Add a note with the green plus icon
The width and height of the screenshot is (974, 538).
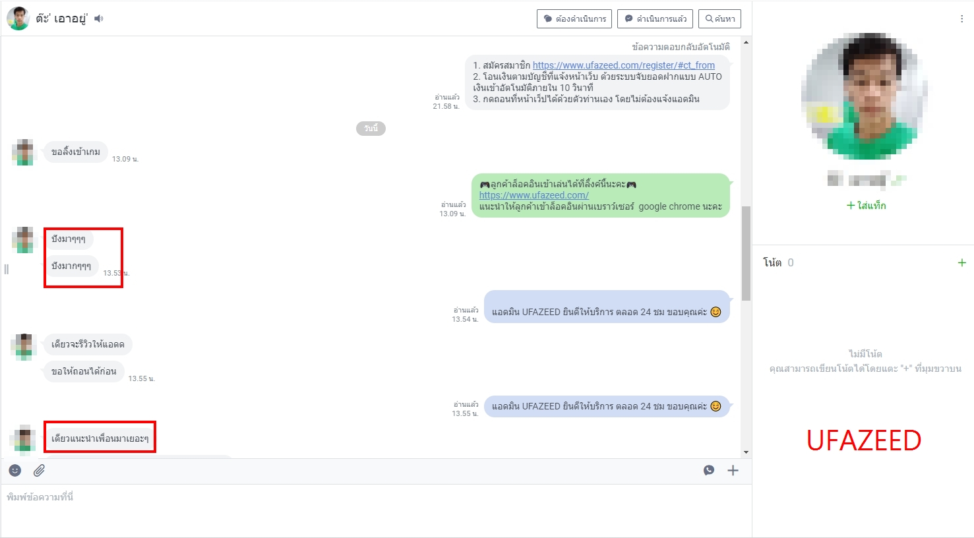coord(961,262)
